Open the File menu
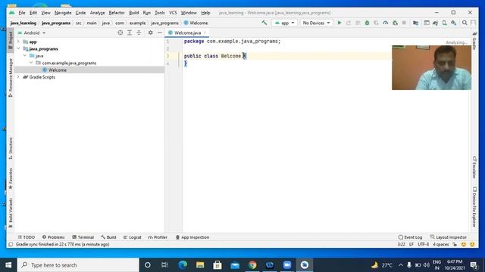The width and height of the screenshot is (485, 272). click(x=22, y=13)
